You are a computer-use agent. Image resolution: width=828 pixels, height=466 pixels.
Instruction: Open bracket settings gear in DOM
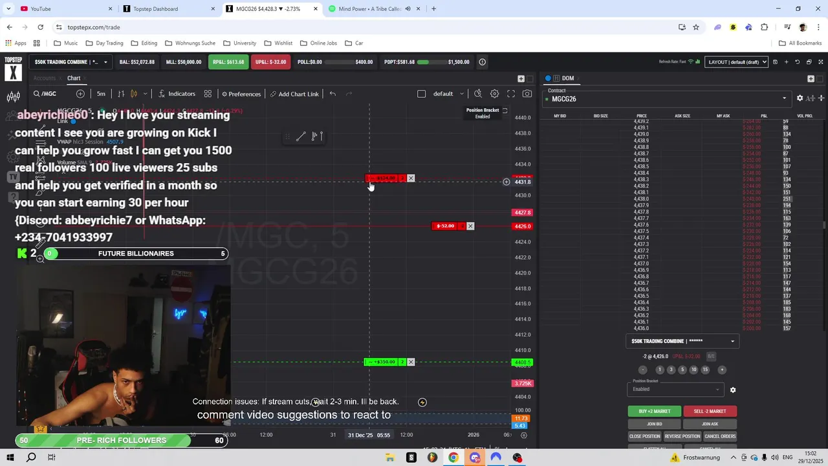point(733,390)
